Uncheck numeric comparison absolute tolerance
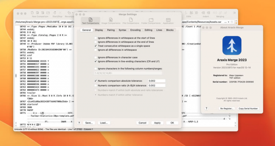 pyautogui.click(x=96, y=81)
